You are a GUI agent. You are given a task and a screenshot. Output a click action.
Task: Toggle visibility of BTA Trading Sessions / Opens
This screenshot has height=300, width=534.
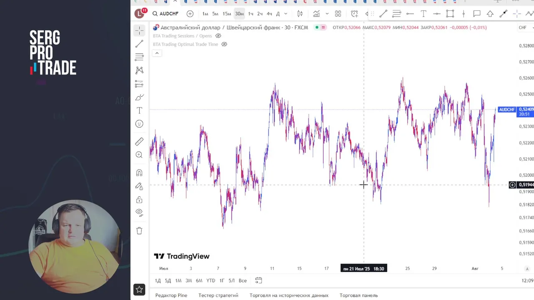tap(218, 36)
